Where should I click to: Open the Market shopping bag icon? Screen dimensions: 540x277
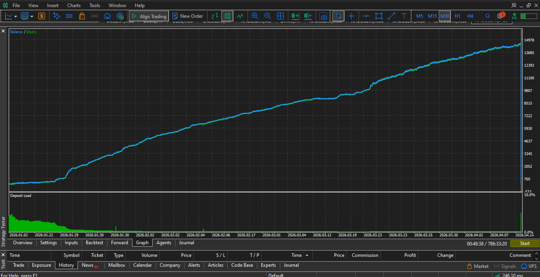(x=82, y=16)
